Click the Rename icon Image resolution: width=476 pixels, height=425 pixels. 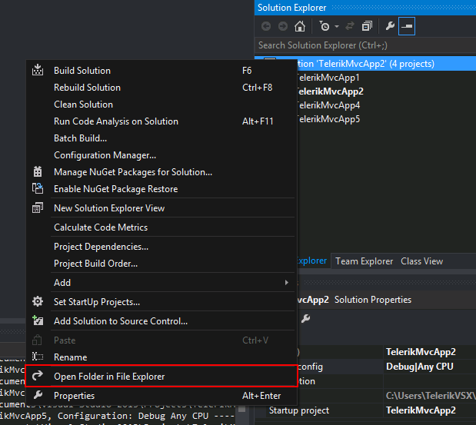(38, 357)
